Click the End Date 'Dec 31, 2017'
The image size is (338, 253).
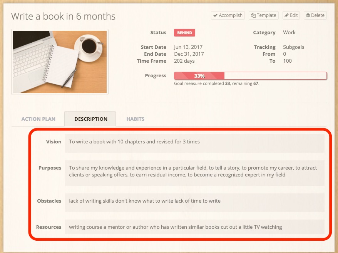(189, 54)
